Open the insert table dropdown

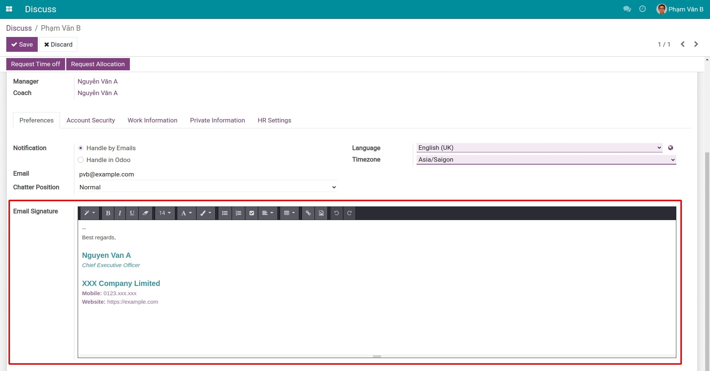(x=289, y=213)
